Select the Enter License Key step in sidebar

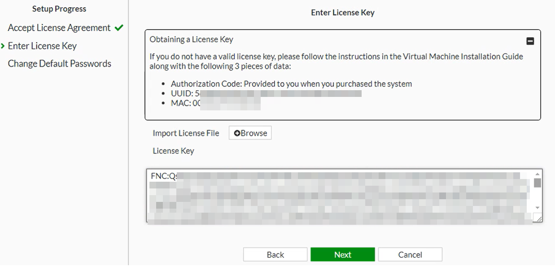click(42, 46)
